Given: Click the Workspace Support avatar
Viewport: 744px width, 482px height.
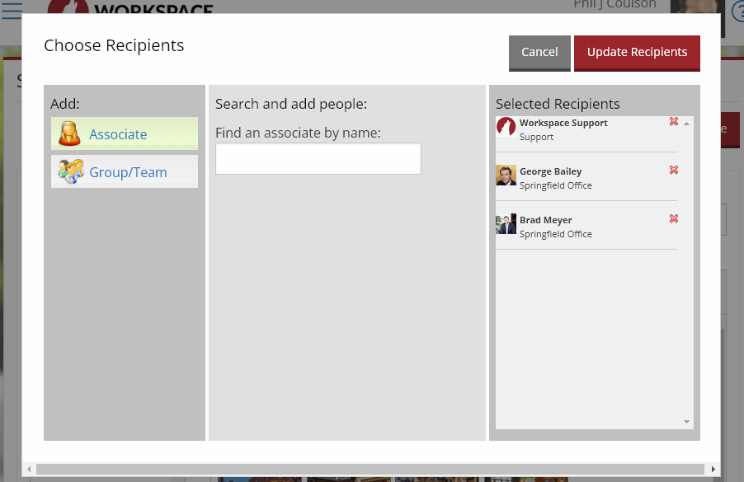Looking at the screenshot, I should pyautogui.click(x=506, y=128).
